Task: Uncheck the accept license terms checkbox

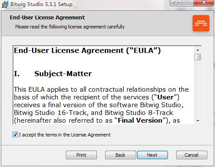Action: coord(15,135)
